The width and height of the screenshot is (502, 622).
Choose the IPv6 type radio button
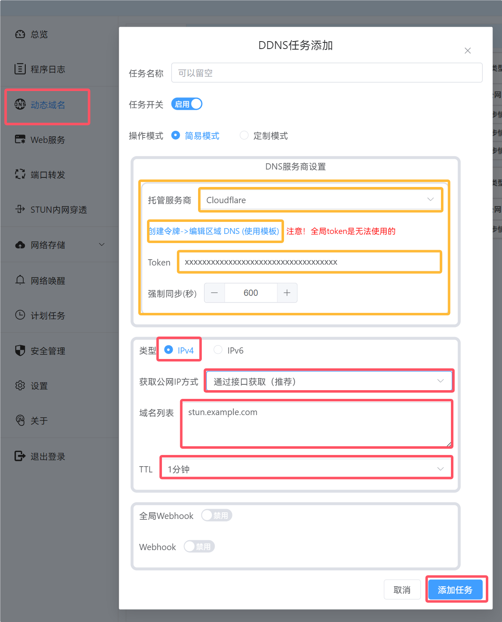click(218, 350)
